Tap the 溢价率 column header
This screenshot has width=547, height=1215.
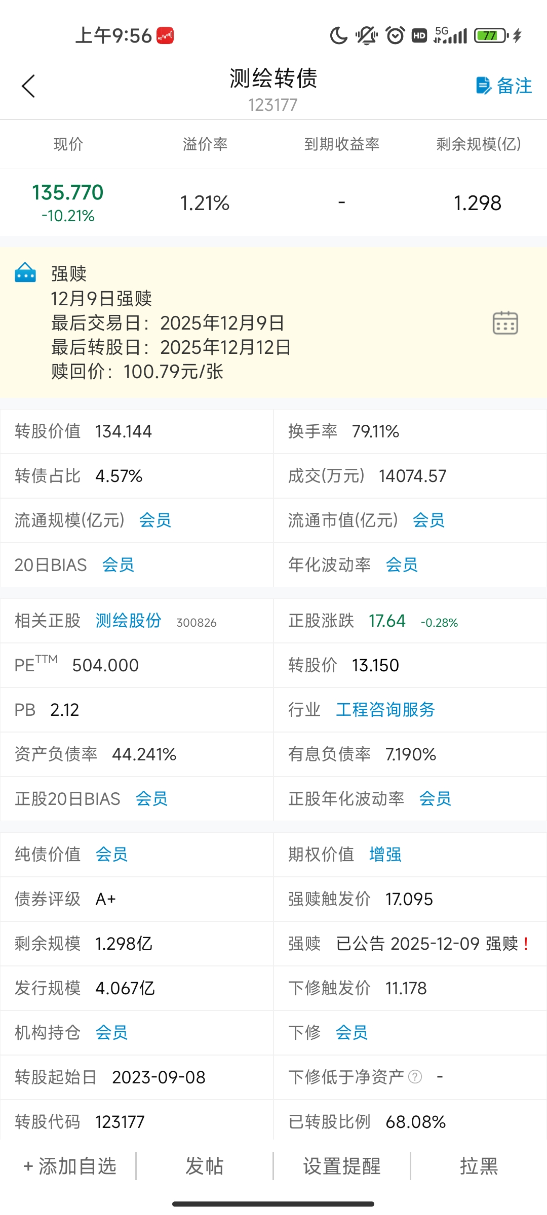click(x=205, y=144)
